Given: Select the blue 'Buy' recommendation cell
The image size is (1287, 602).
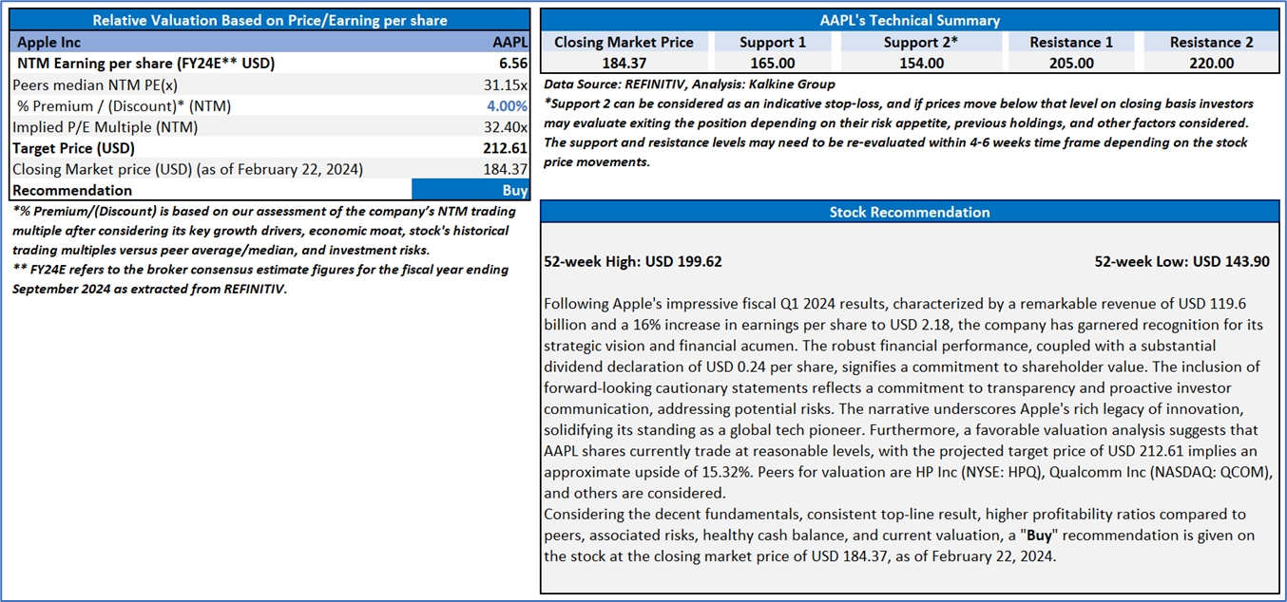Looking at the screenshot, I should (471, 190).
